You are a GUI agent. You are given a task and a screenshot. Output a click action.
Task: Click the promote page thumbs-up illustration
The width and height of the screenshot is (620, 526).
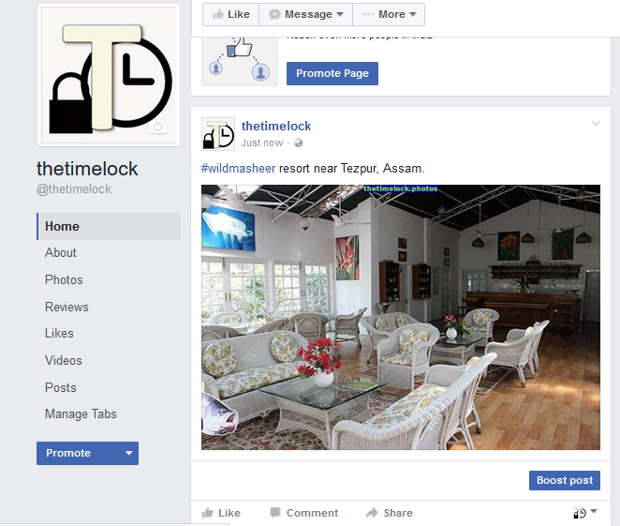click(x=240, y=61)
